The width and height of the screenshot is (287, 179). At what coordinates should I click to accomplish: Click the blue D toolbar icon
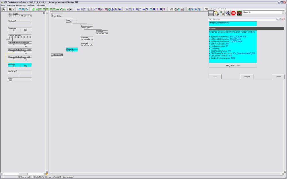pos(140,9)
